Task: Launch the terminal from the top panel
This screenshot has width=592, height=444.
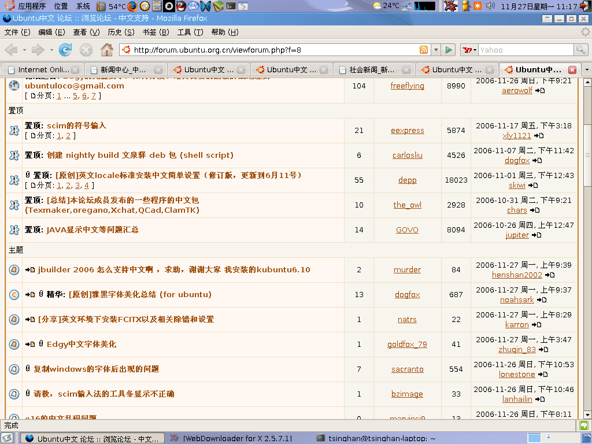Action: coord(231,6)
